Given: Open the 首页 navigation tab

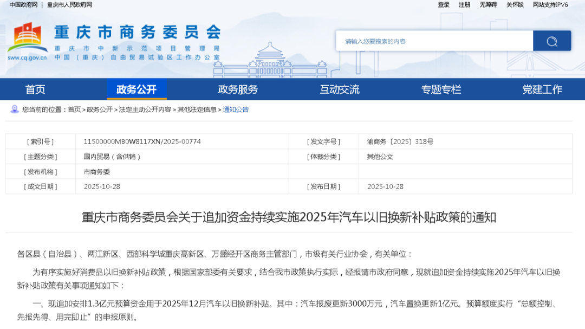Looking at the screenshot, I should 35,89.
